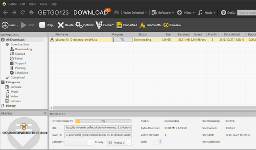Open the Bandwidth toolbar button
The height and width of the screenshot is (150, 256).
pos(150,25)
